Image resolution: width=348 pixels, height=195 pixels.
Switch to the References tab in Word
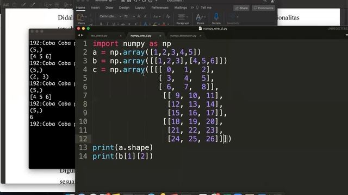(160, 8)
